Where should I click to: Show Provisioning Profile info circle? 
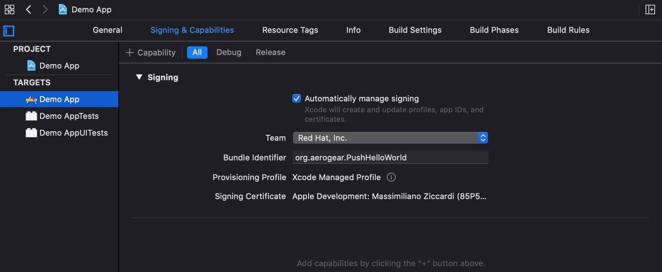391,177
